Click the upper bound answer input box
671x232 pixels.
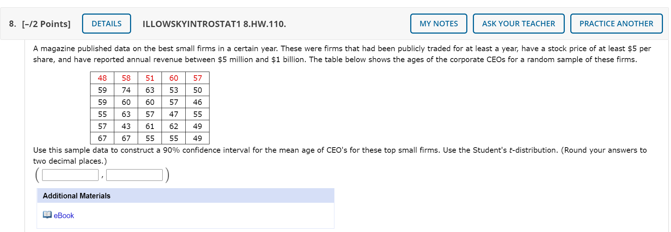pyautogui.click(x=134, y=175)
